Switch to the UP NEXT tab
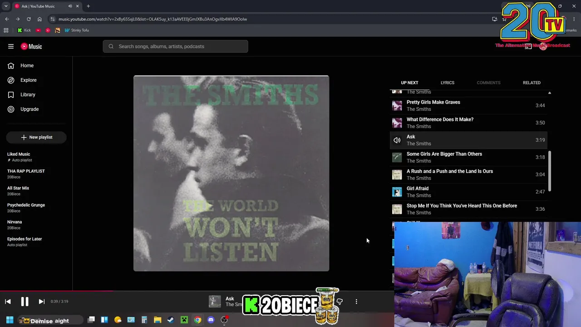The width and height of the screenshot is (581, 327). point(409,83)
